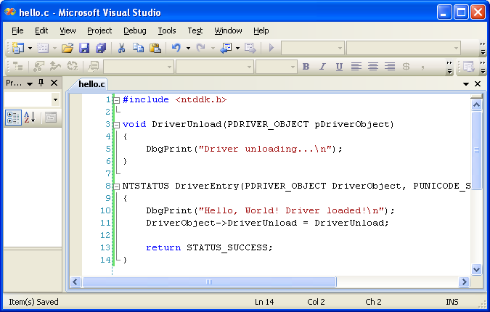Screen dimensions: 490x312
Task: Click the Open File folder icon
Action: 67,48
